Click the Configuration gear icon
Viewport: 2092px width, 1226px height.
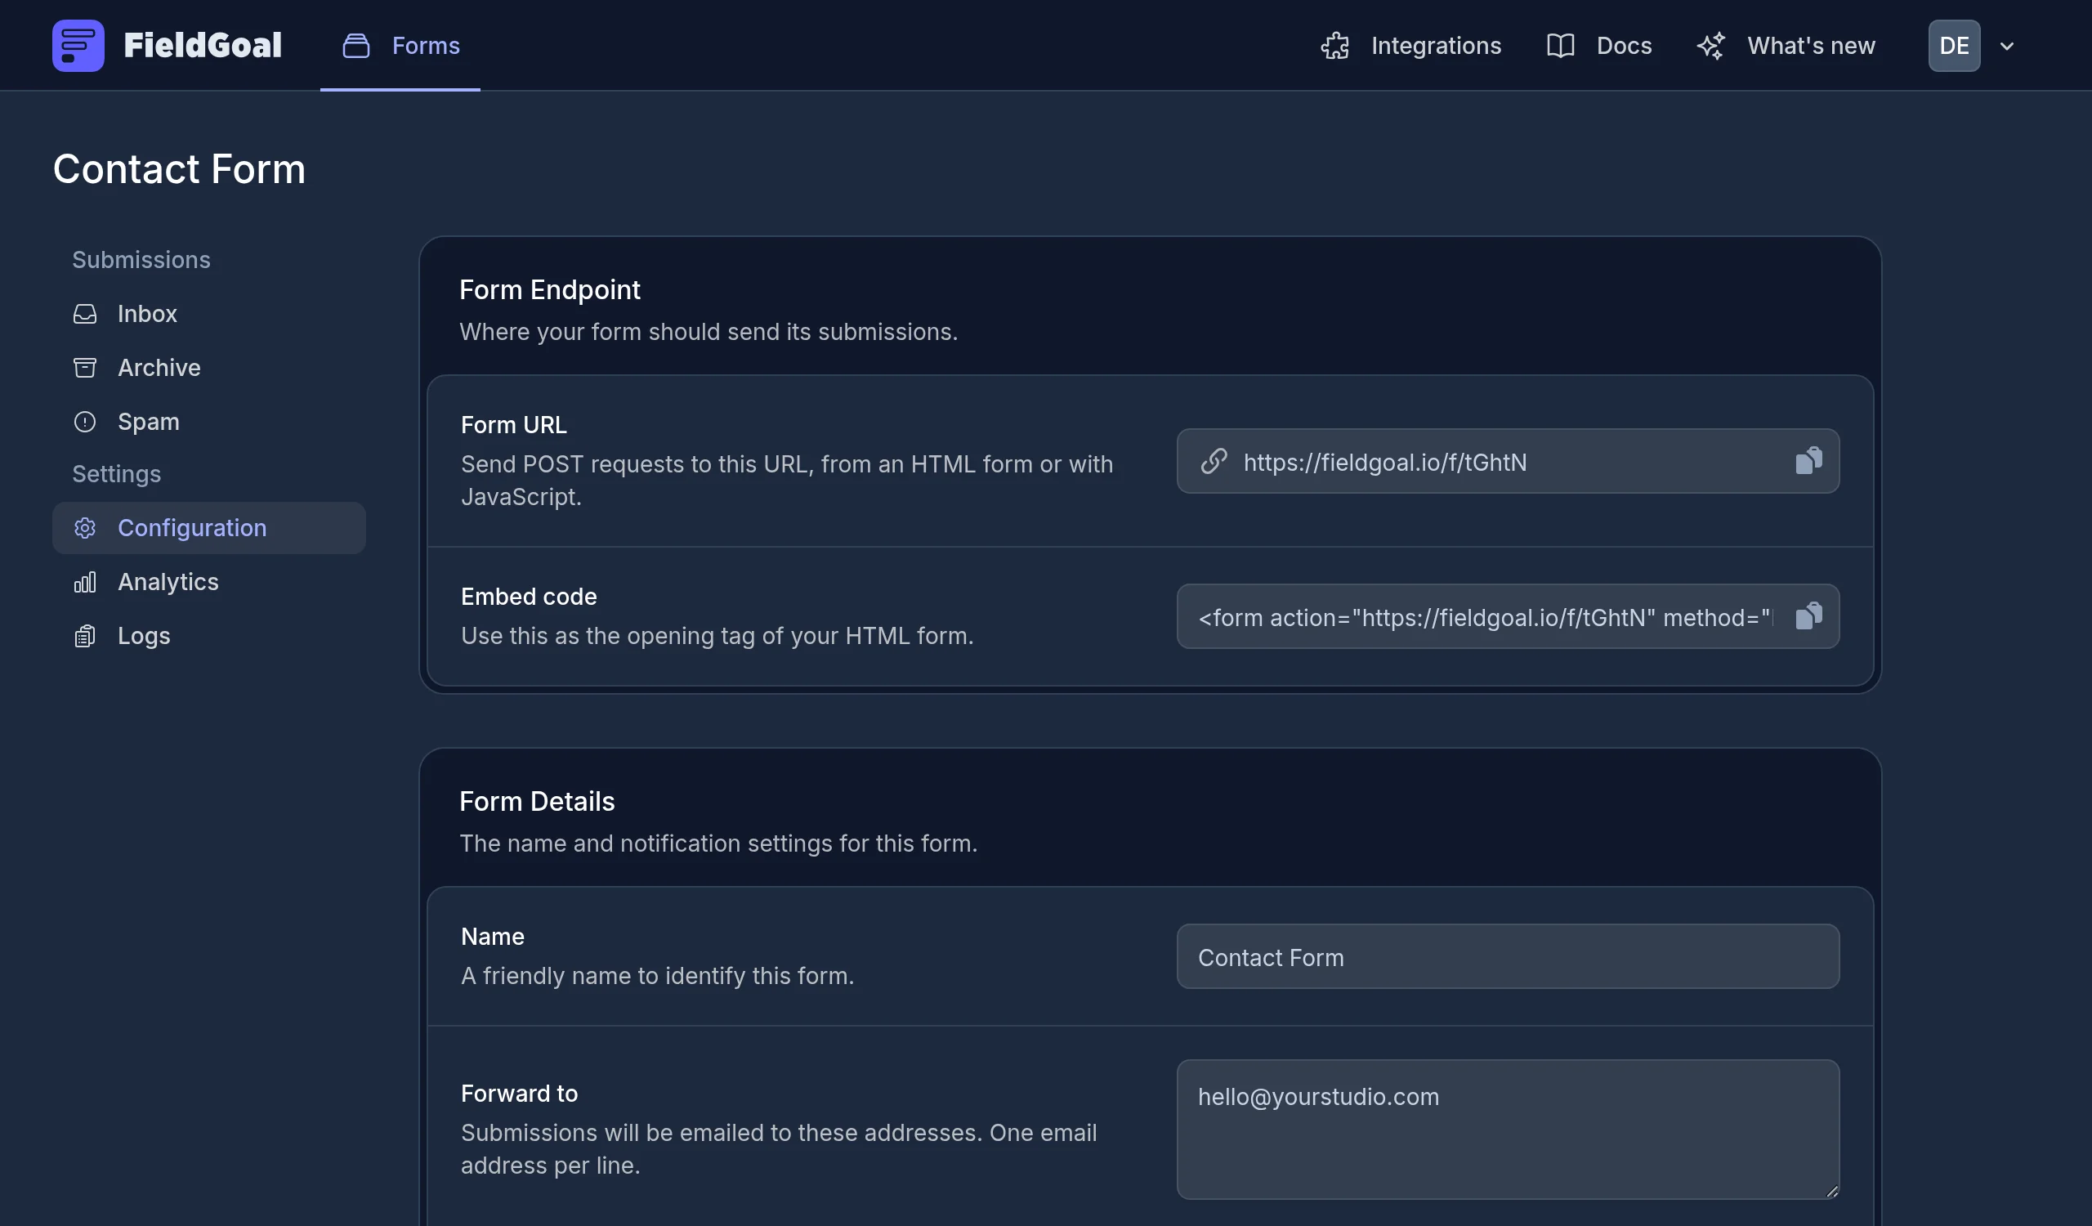click(85, 528)
